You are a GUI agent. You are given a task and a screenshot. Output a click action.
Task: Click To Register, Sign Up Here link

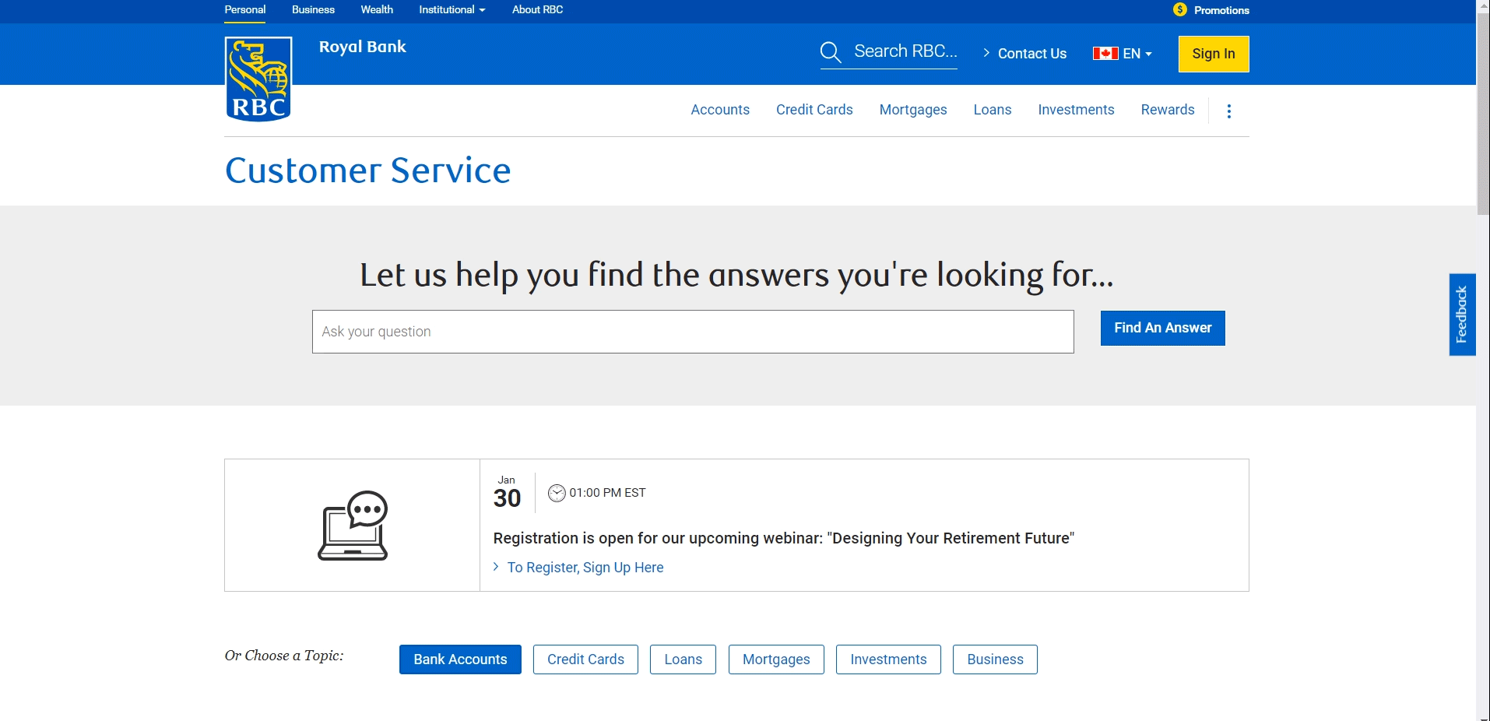point(585,568)
